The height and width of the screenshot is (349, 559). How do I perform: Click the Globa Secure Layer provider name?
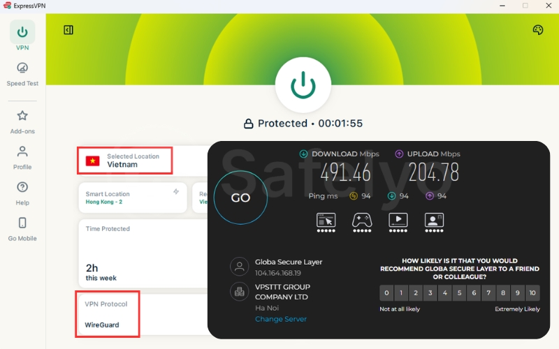coord(289,262)
